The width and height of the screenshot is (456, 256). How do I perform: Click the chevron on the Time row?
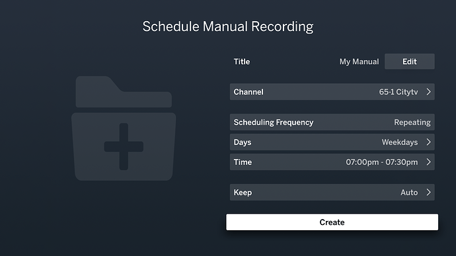pyautogui.click(x=428, y=162)
